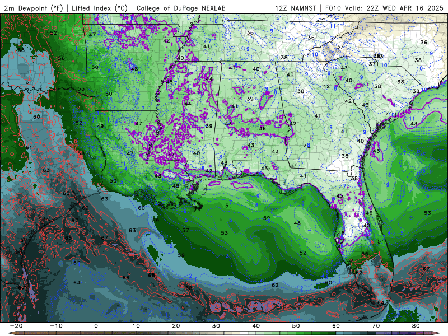Viewport: 448px width, 336px height.
Task: Click the -10 label on the color scale
Action: tap(56, 326)
